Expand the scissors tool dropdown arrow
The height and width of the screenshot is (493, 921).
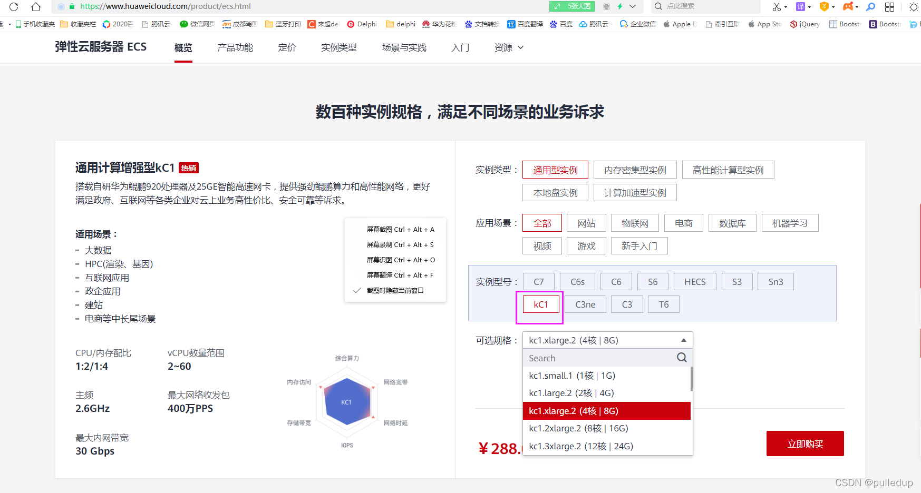coord(786,7)
